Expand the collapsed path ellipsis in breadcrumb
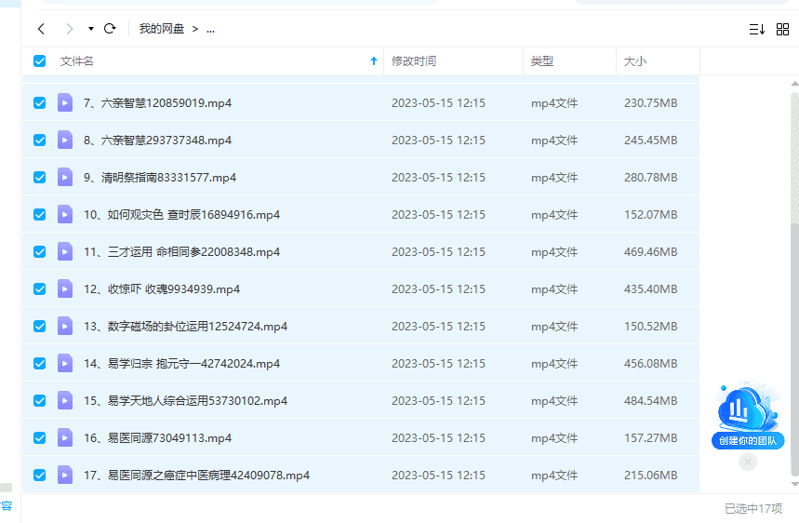Screen dimensions: 799x523 [x=210, y=29]
